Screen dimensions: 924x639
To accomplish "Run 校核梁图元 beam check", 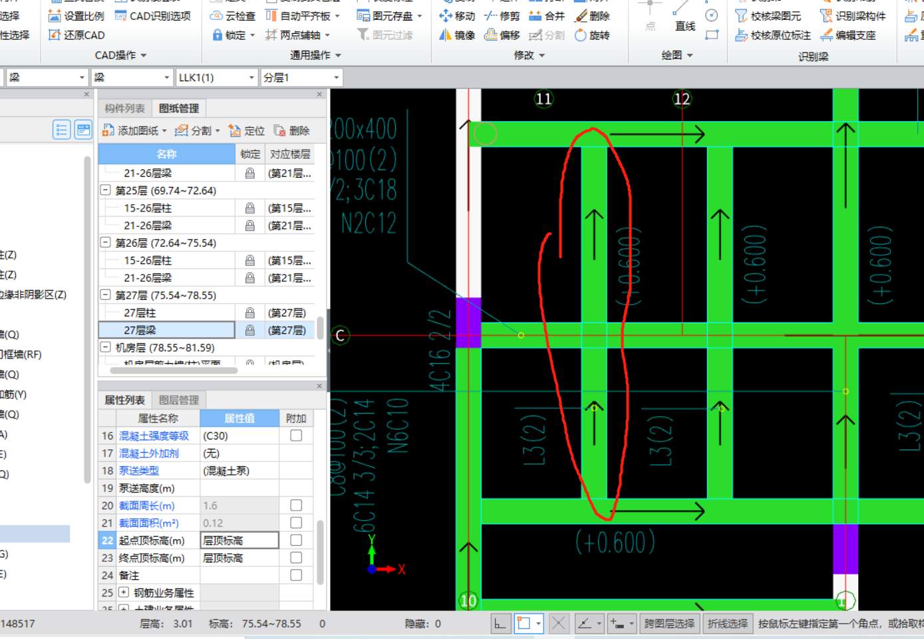I will point(768,16).
